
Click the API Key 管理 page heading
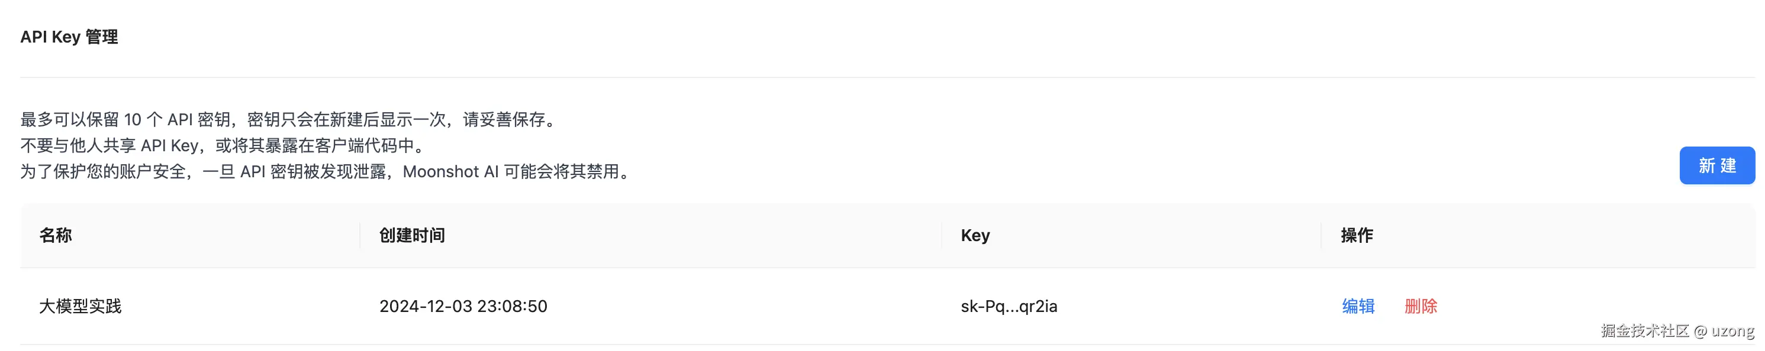click(69, 37)
